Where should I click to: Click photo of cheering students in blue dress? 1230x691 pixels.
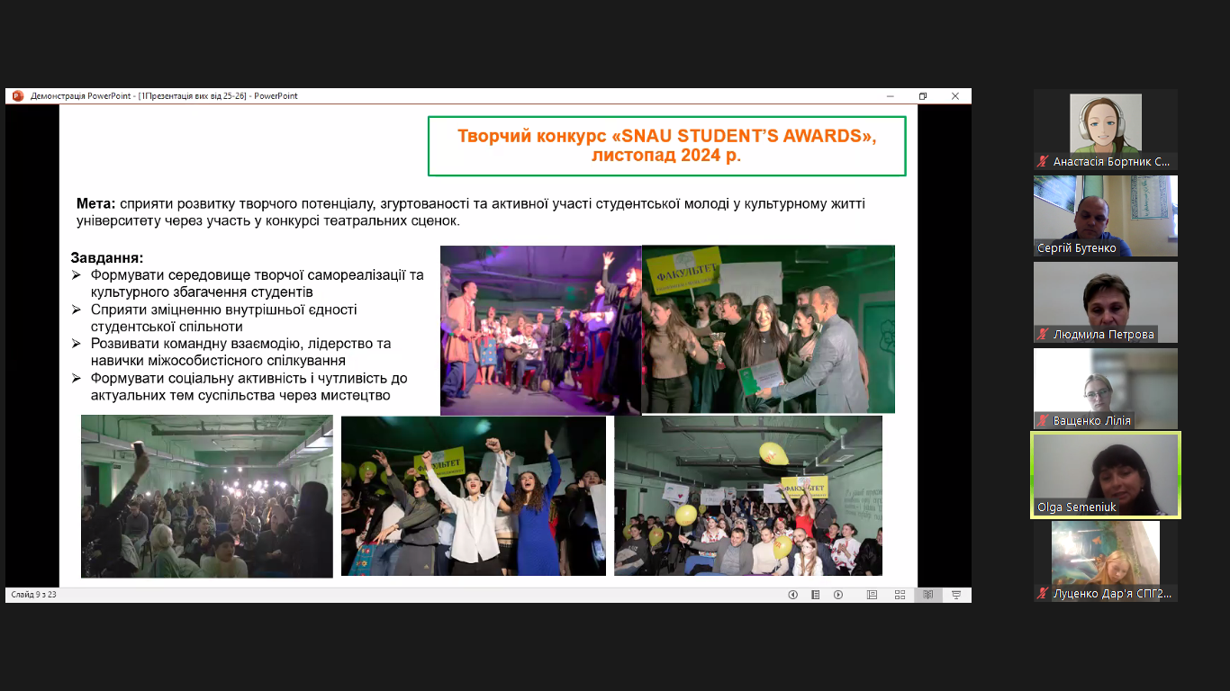point(474,496)
